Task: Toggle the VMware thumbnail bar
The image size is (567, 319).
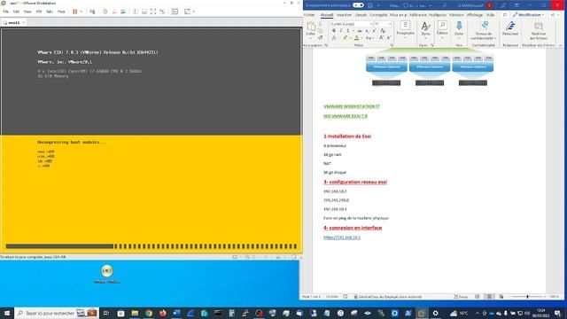Action: pos(144,12)
